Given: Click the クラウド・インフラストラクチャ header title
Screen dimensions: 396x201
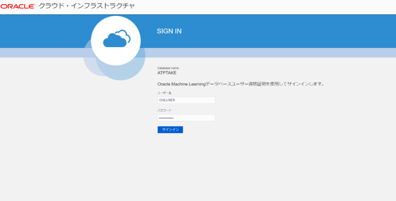Looking at the screenshot, I should [x=87, y=6].
